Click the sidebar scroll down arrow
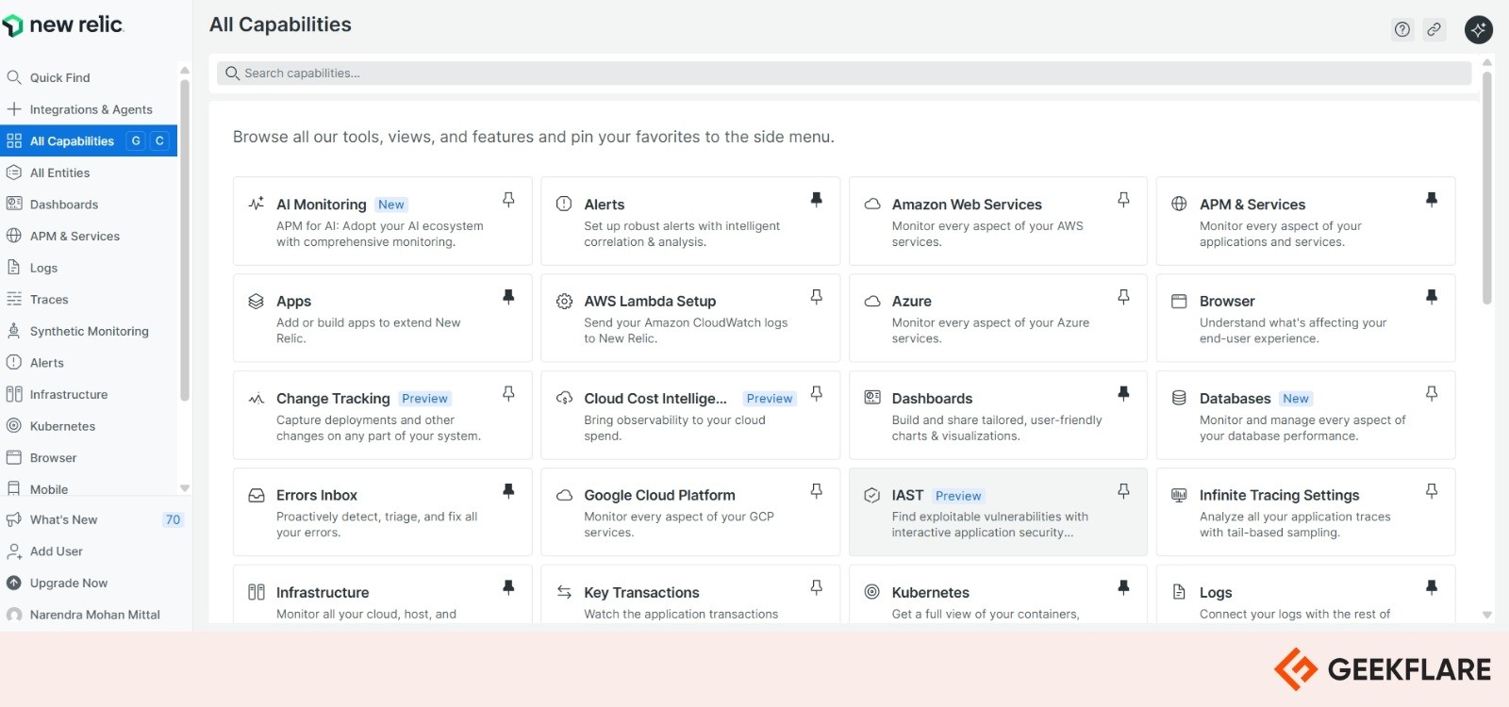 click(185, 488)
